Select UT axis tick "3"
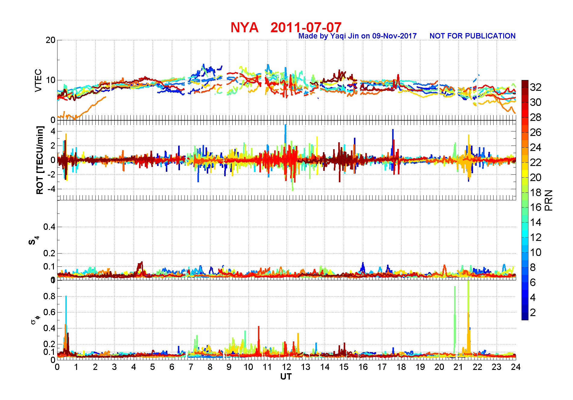 coord(114,367)
